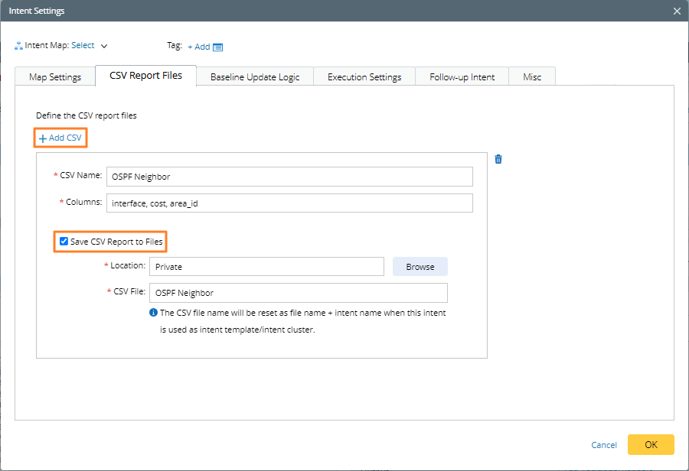Screen dimensions: 689x471
Task: Go to the Execution Settings tab
Action: (x=364, y=77)
